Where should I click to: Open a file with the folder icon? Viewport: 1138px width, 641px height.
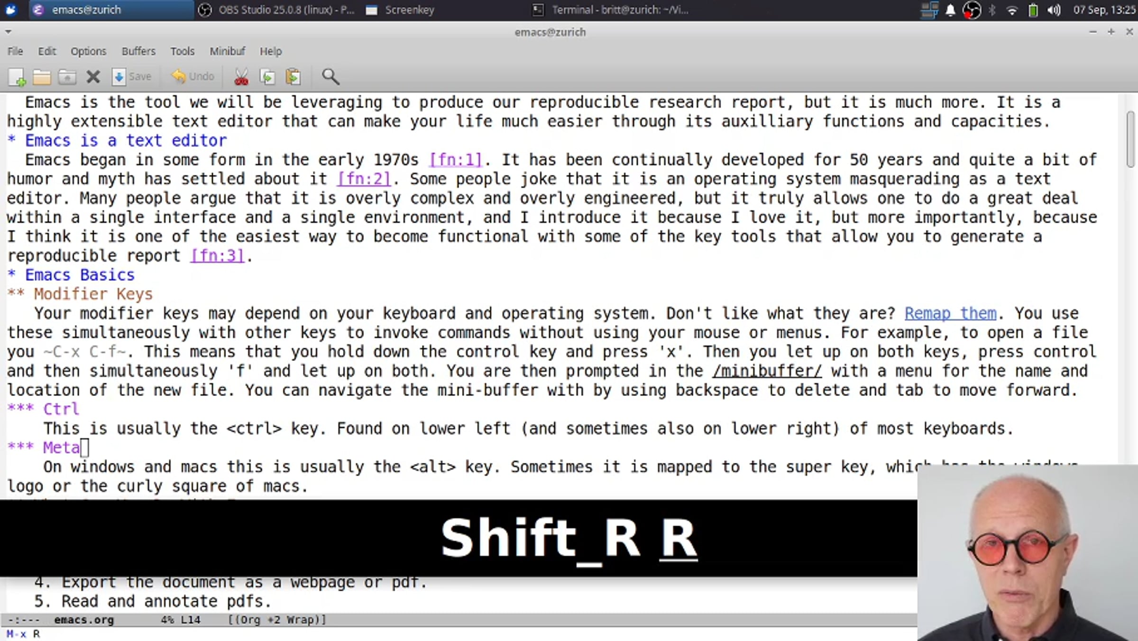pos(42,77)
